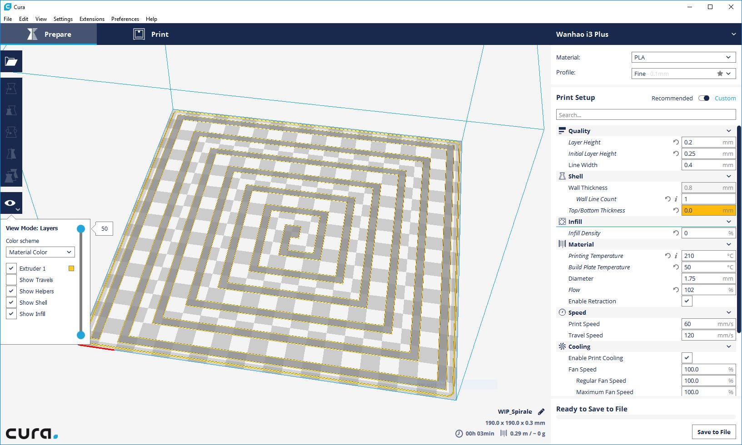742x445 pixels.
Task: Open the Edit menu
Action: [24, 19]
